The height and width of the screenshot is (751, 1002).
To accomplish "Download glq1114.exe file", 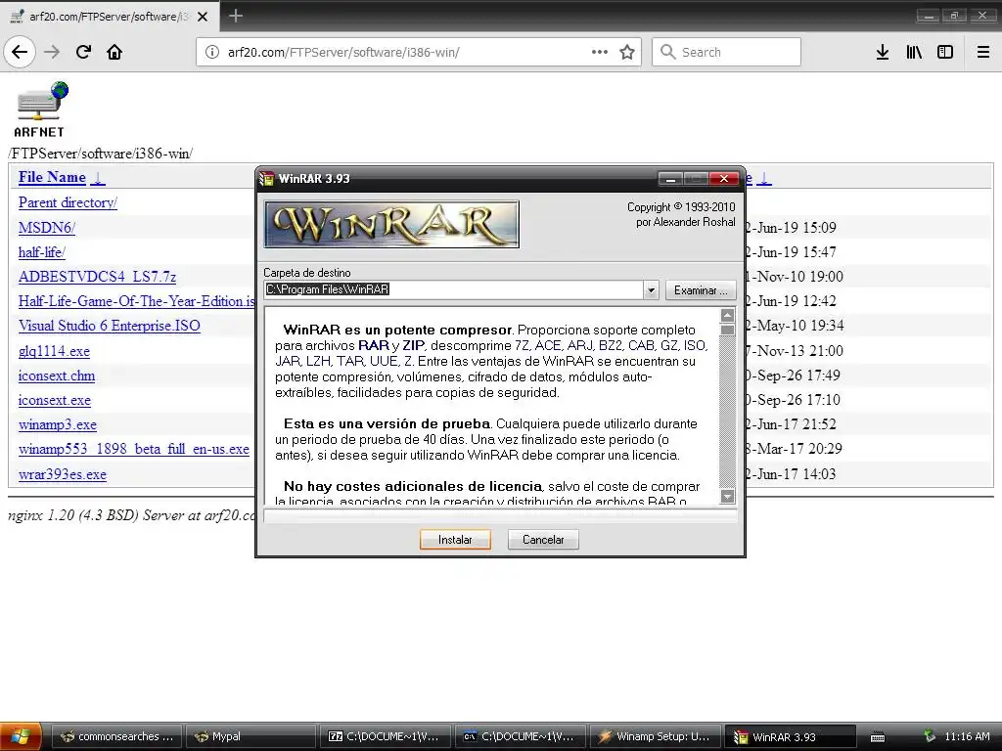I will point(54,351).
